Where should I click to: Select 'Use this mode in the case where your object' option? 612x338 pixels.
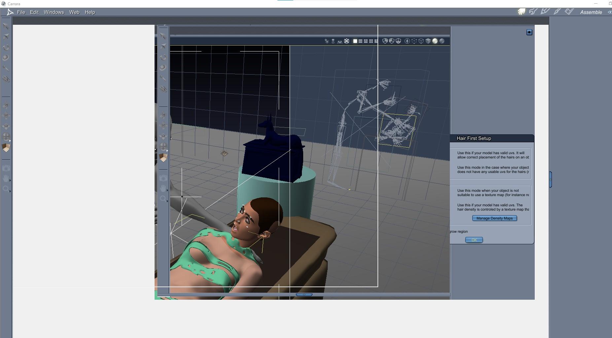tap(493, 167)
